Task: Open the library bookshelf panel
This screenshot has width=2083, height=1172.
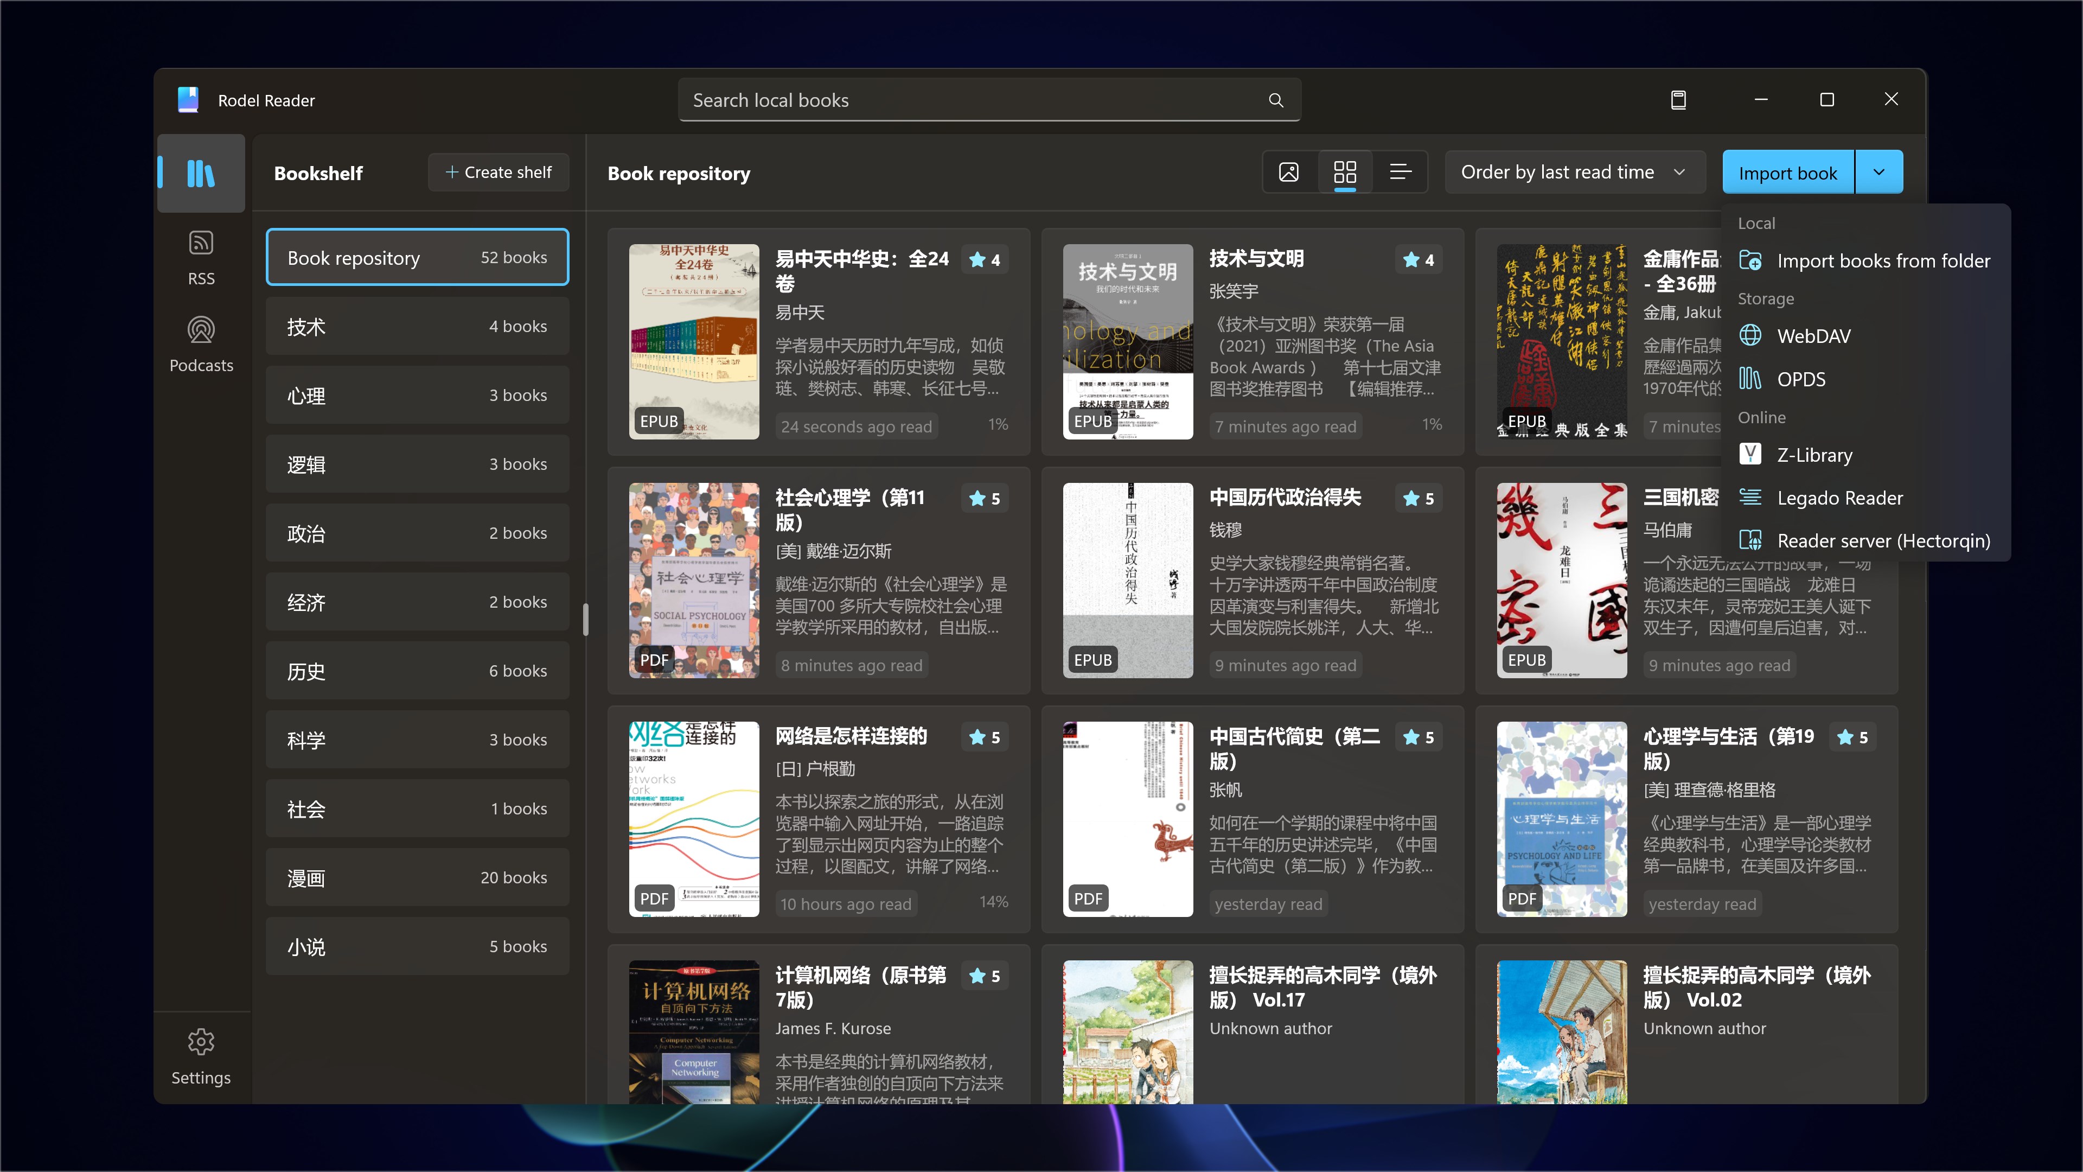Action: point(200,173)
